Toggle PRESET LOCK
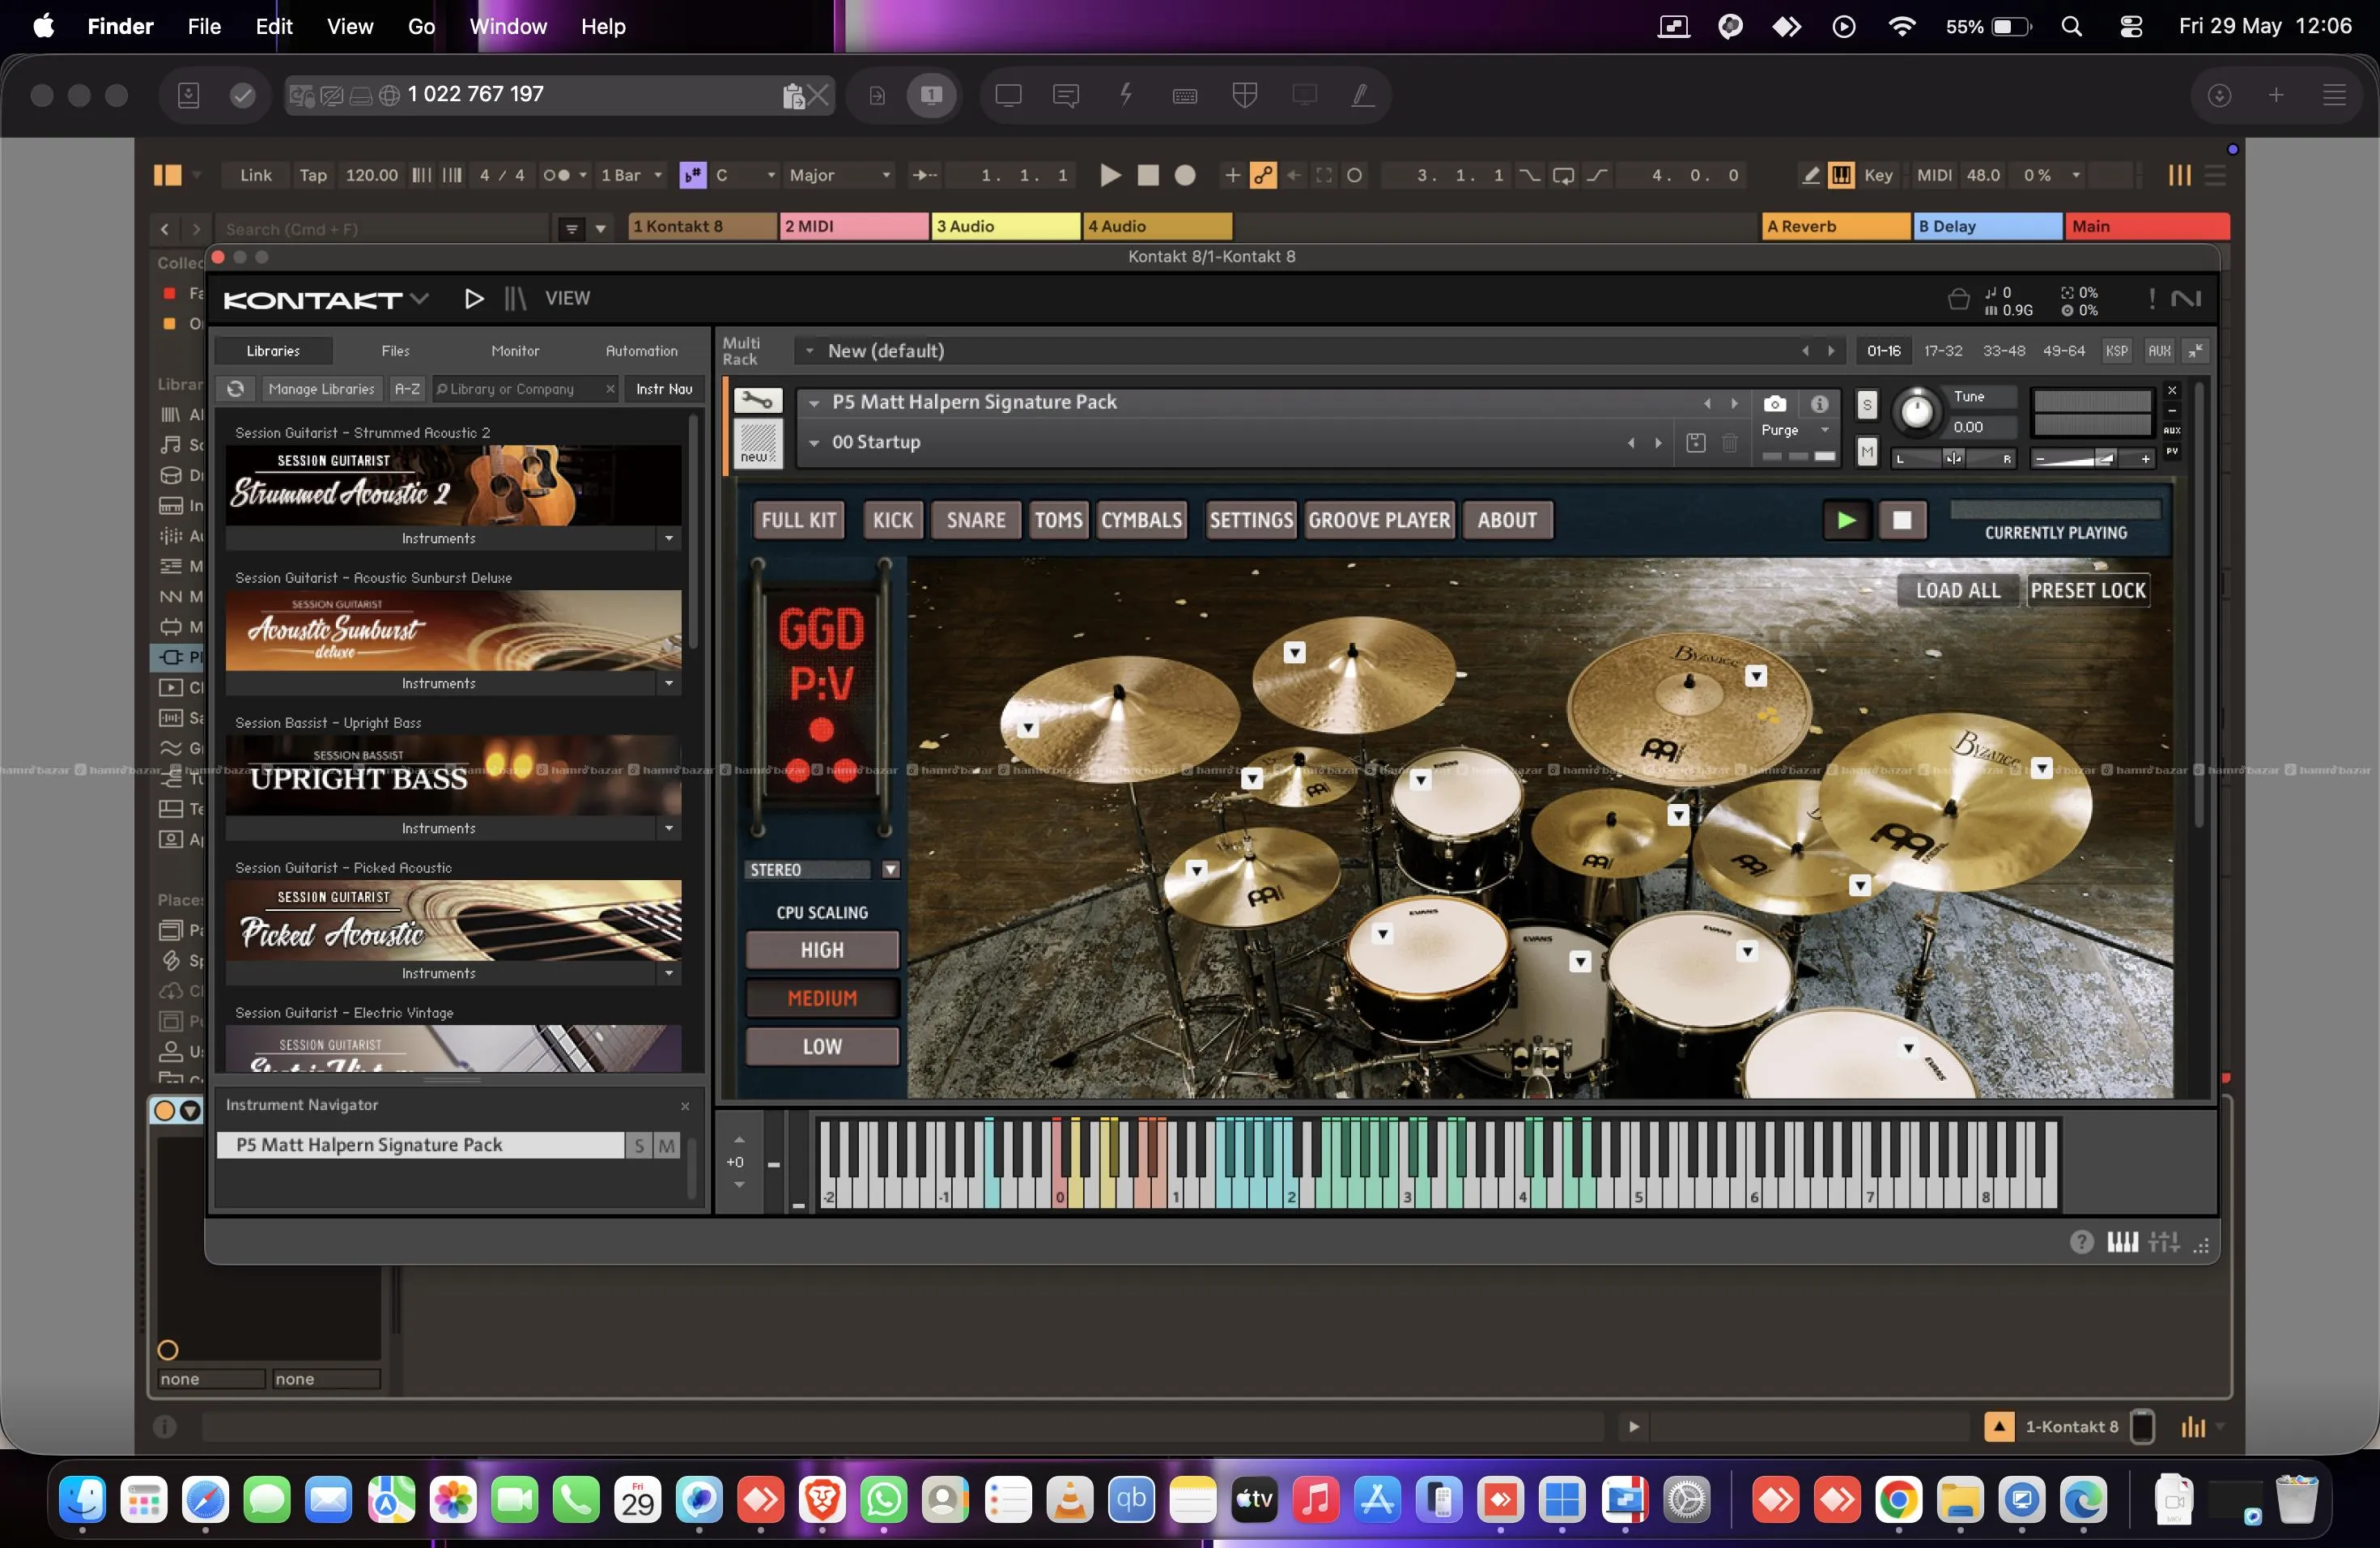2380x1548 pixels. pos(2087,591)
